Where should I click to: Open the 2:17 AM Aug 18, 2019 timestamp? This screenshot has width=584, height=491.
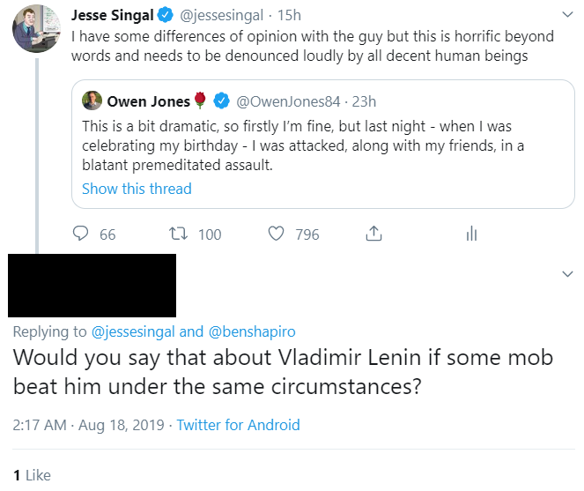click(88, 425)
